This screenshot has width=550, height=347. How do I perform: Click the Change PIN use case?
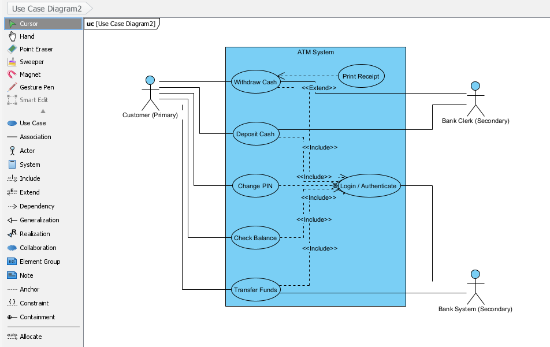tap(255, 186)
